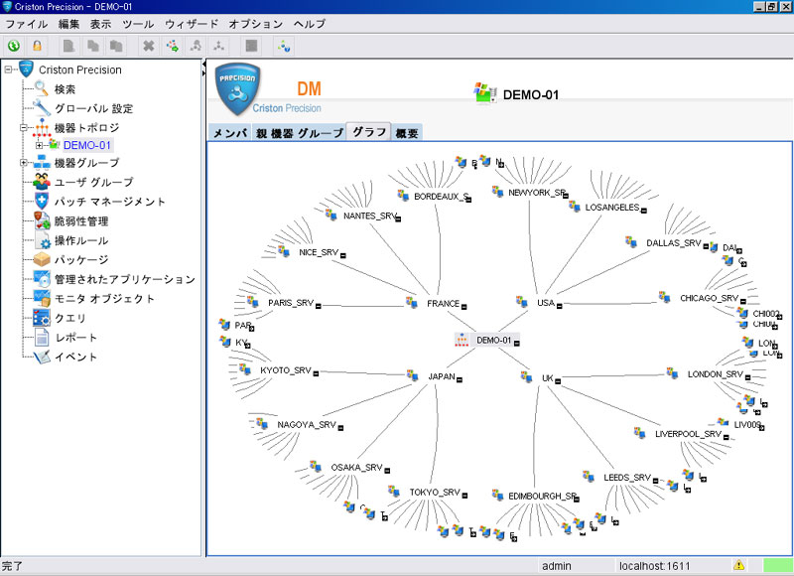
Task: Switch to the メンバ tab
Action: pos(230,133)
